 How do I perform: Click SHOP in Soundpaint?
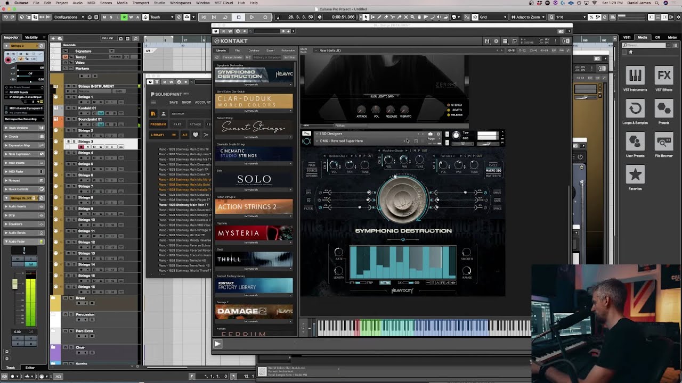pyautogui.click(x=186, y=102)
